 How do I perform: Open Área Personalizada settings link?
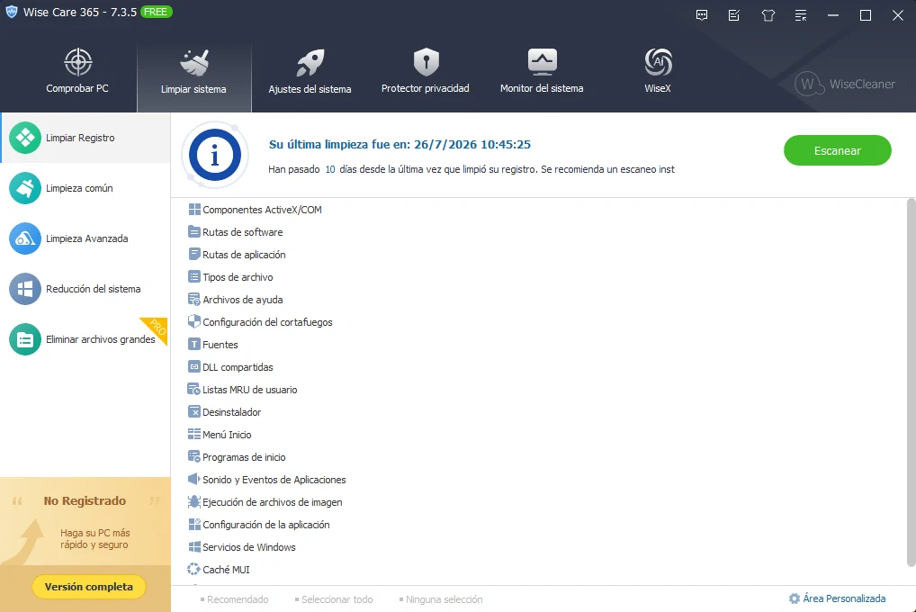coord(837,598)
